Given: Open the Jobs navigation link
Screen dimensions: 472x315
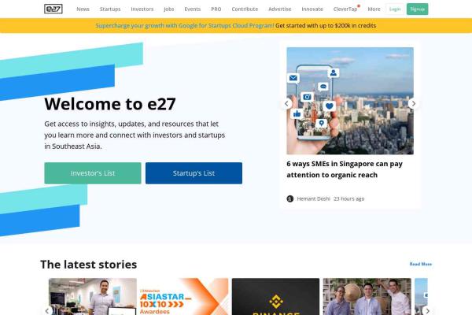Looking at the screenshot, I should (x=169, y=9).
